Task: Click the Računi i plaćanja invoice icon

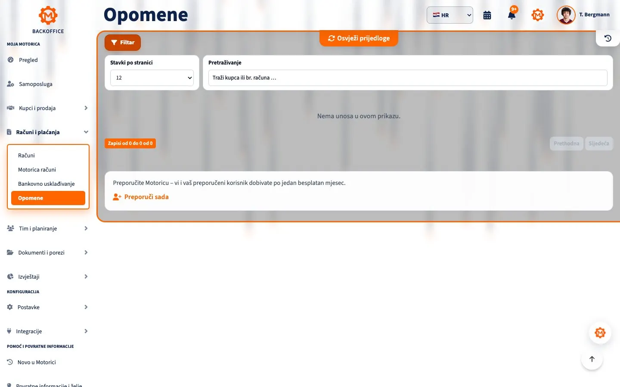Action: point(9,132)
